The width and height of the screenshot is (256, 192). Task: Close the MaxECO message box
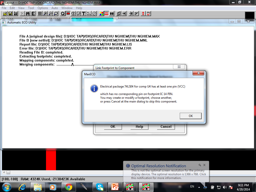(198, 73)
